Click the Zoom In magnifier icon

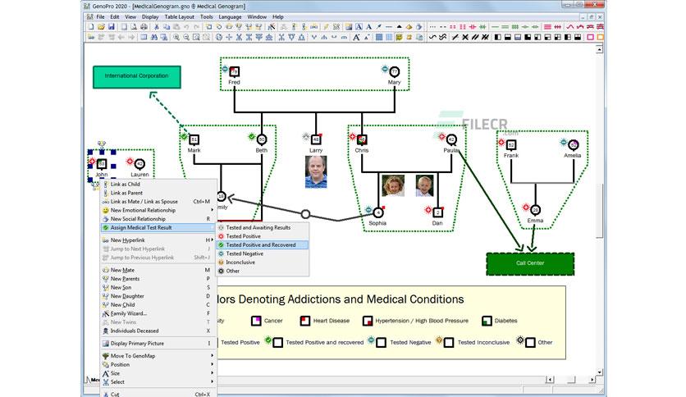pyautogui.click(x=176, y=37)
